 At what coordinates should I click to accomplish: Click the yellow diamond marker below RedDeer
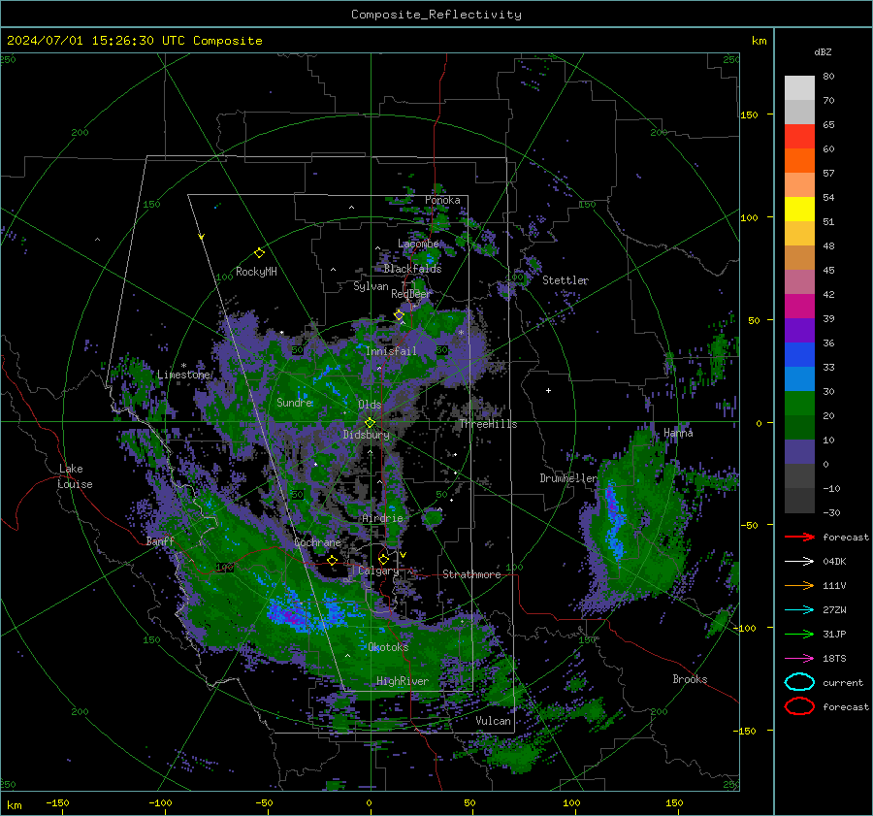399,315
